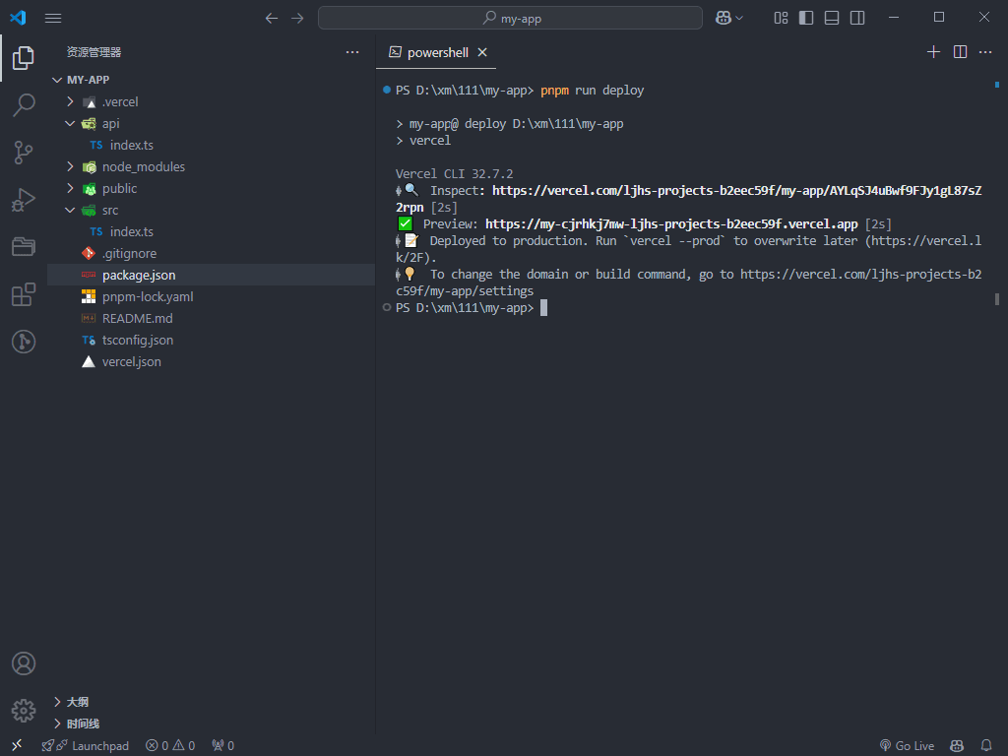Expand the public folder
The width and height of the screenshot is (1008, 756).
pos(211,188)
